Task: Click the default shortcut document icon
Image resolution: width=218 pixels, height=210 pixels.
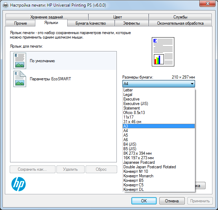Action: [20, 61]
